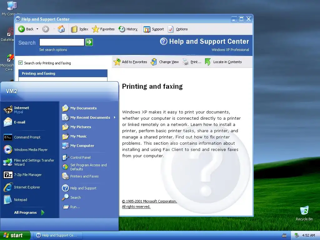Open Favorites star in toolbar
Image resolution: width=320 pixels, height=240 pixels.
95,29
